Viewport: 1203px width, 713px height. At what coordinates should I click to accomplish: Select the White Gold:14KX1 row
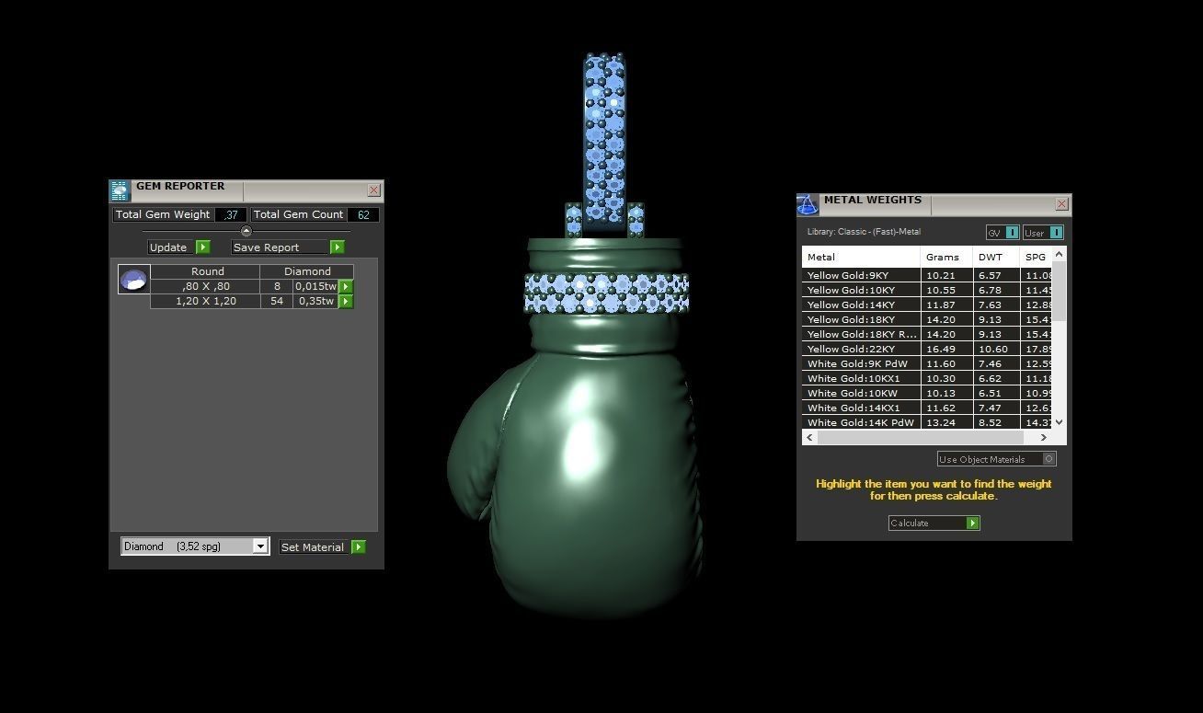927,408
